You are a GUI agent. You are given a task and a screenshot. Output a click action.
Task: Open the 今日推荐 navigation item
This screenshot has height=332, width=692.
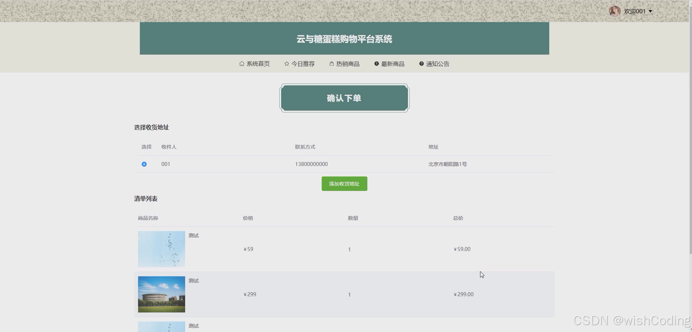coord(303,64)
